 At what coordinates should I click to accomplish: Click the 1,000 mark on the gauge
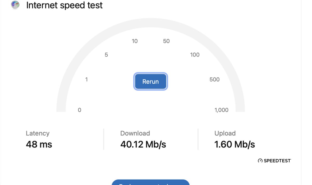pyautogui.click(x=222, y=110)
